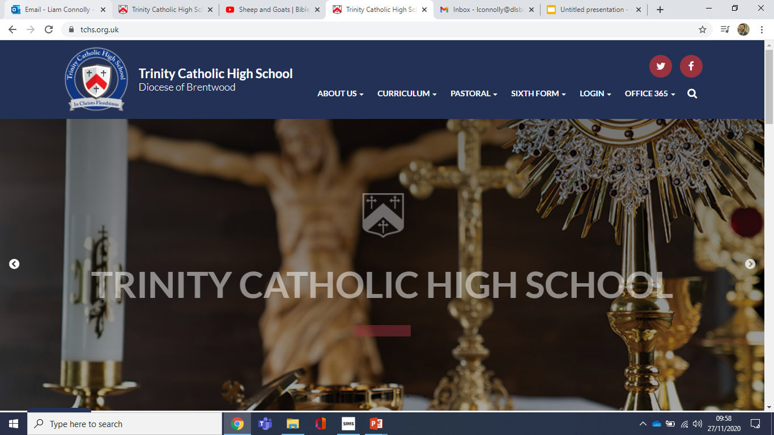Click the red button on the hero banner
This screenshot has height=435, width=774.
click(382, 331)
